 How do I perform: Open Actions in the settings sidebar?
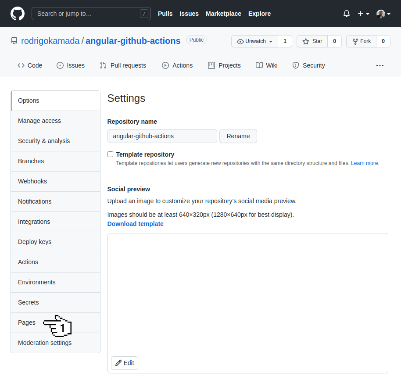(x=55, y=262)
